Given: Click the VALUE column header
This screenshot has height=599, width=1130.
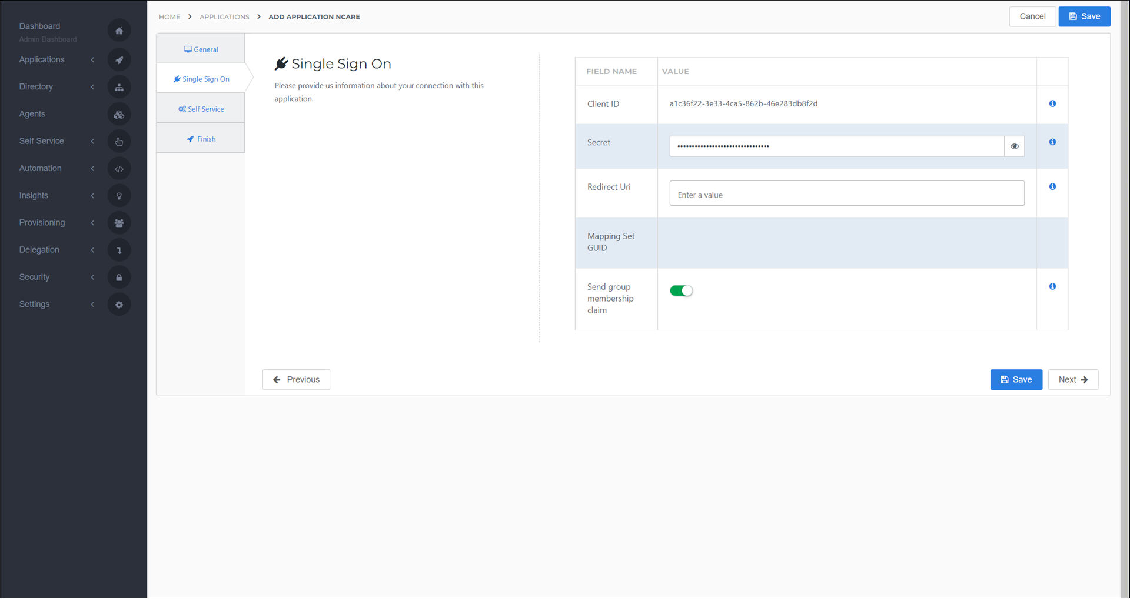Looking at the screenshot, I should [675, 71].
